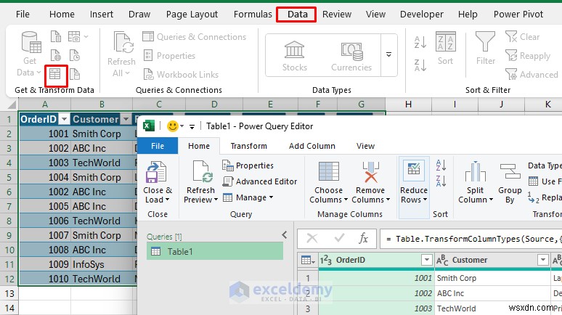This screenshot has height=315, width=562.
Task: Switch to Power Query Transform tab
Action: (x=249, y=146)
